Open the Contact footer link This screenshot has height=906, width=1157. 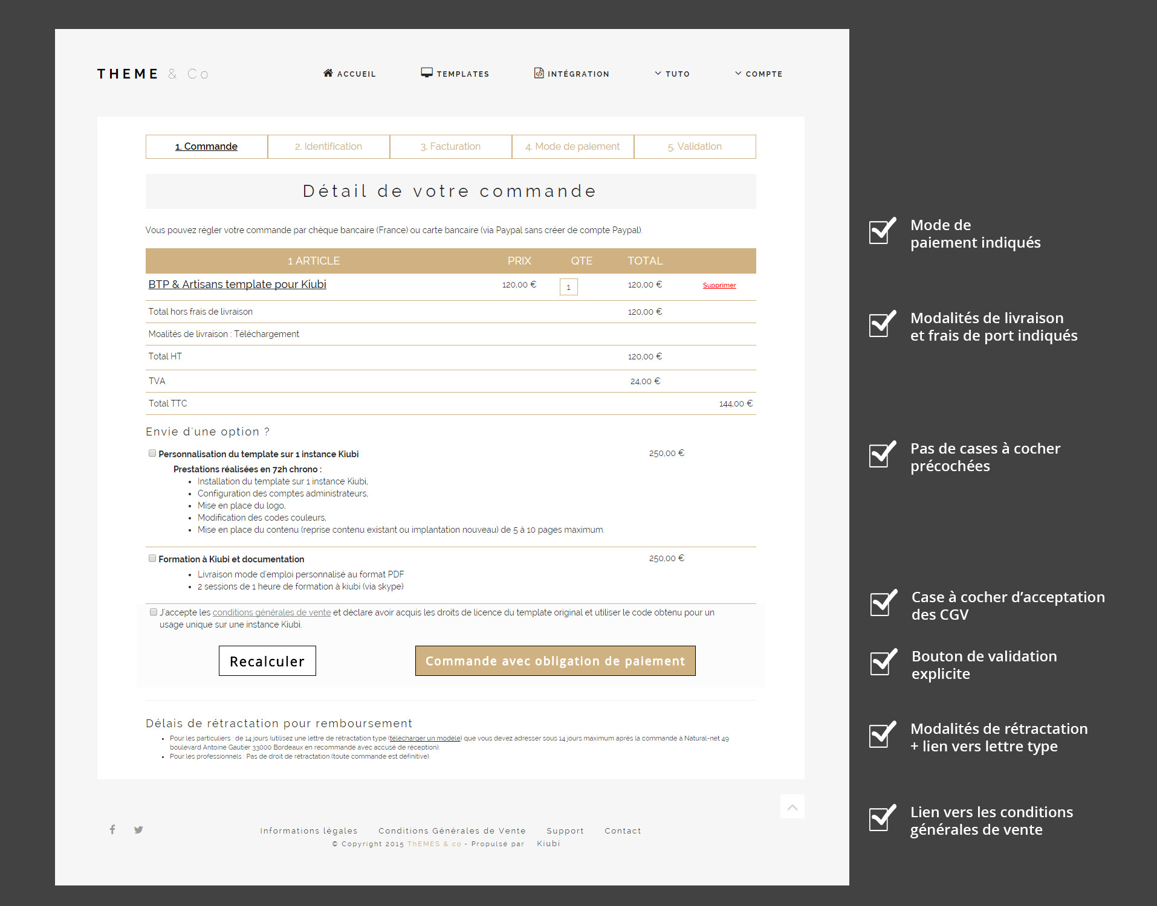[623, 830]
